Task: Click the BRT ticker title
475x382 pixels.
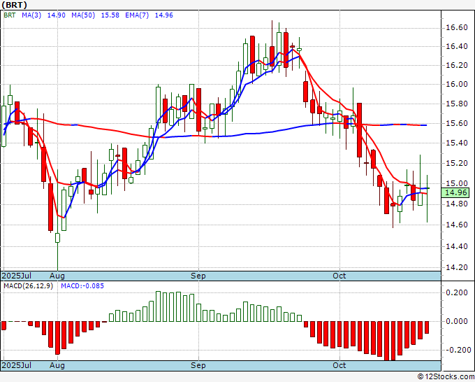Action: (14, 5)
